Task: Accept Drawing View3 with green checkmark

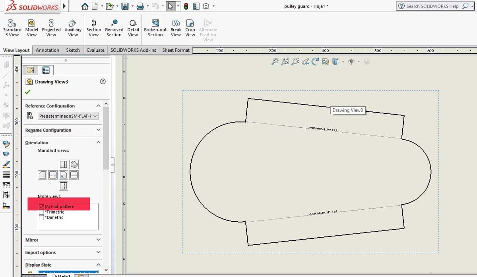Action: (27, 92)
